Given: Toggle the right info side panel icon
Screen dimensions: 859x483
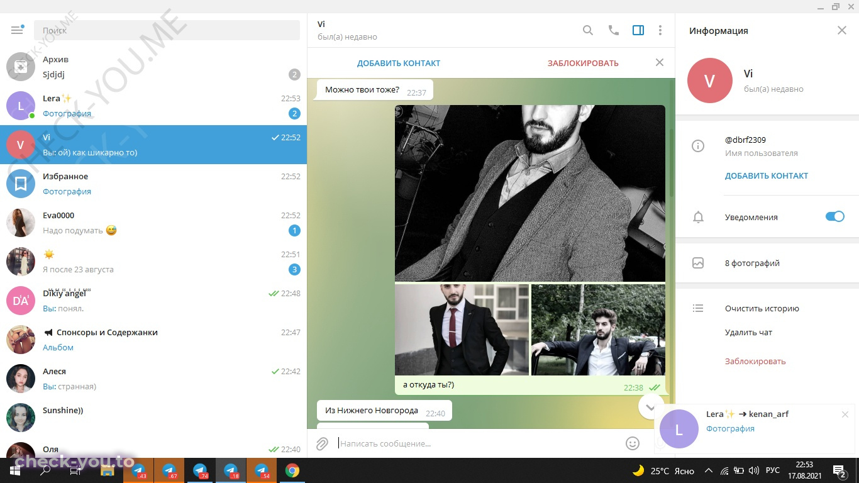Looking at the screenshot, I should [x=638, y=30].
